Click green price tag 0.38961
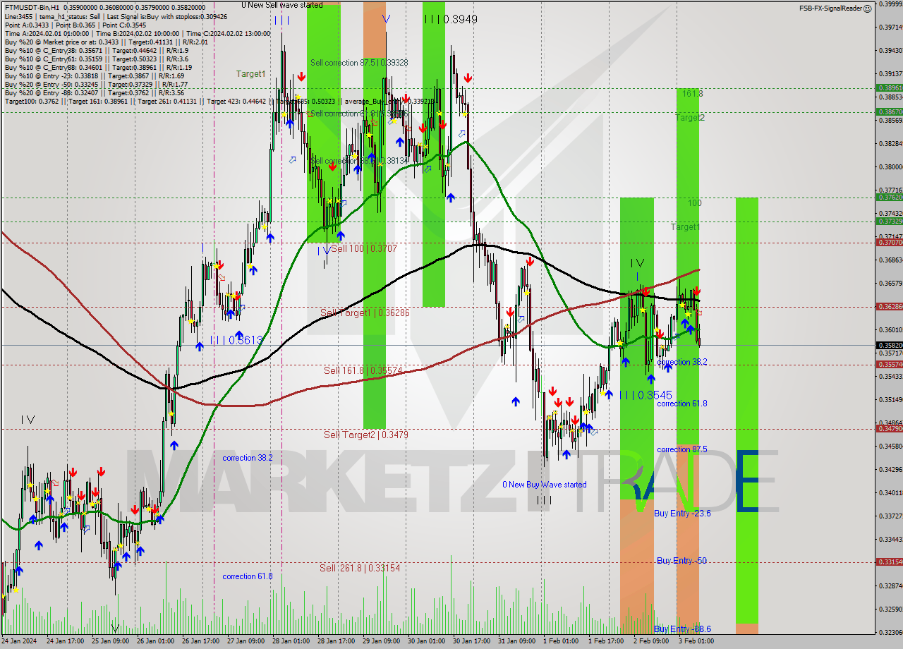The image size is (903, 649). [x=889, y=88]
